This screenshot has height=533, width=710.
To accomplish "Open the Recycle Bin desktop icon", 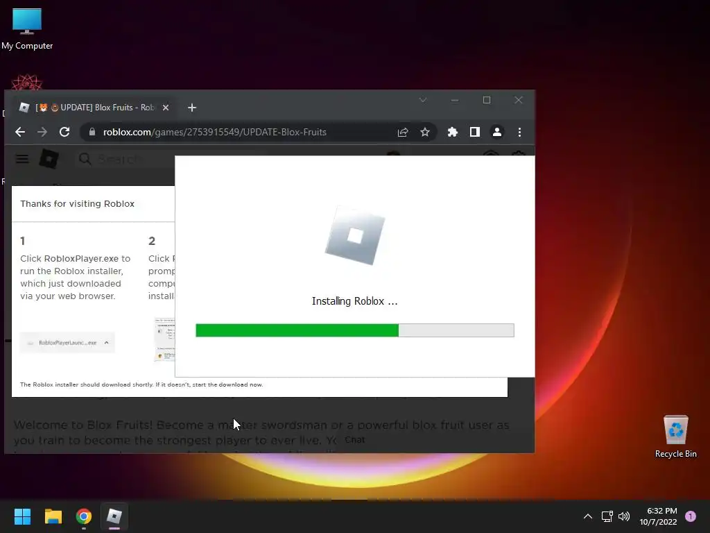I will pos(675,437).
